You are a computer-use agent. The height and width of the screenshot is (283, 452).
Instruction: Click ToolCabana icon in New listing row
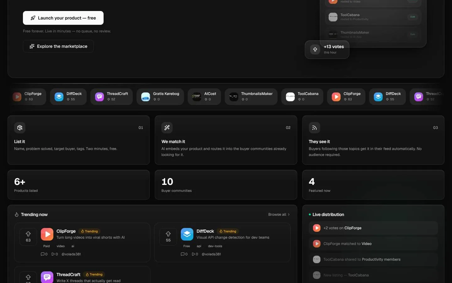pyautogui.click(x=317, y=275)
